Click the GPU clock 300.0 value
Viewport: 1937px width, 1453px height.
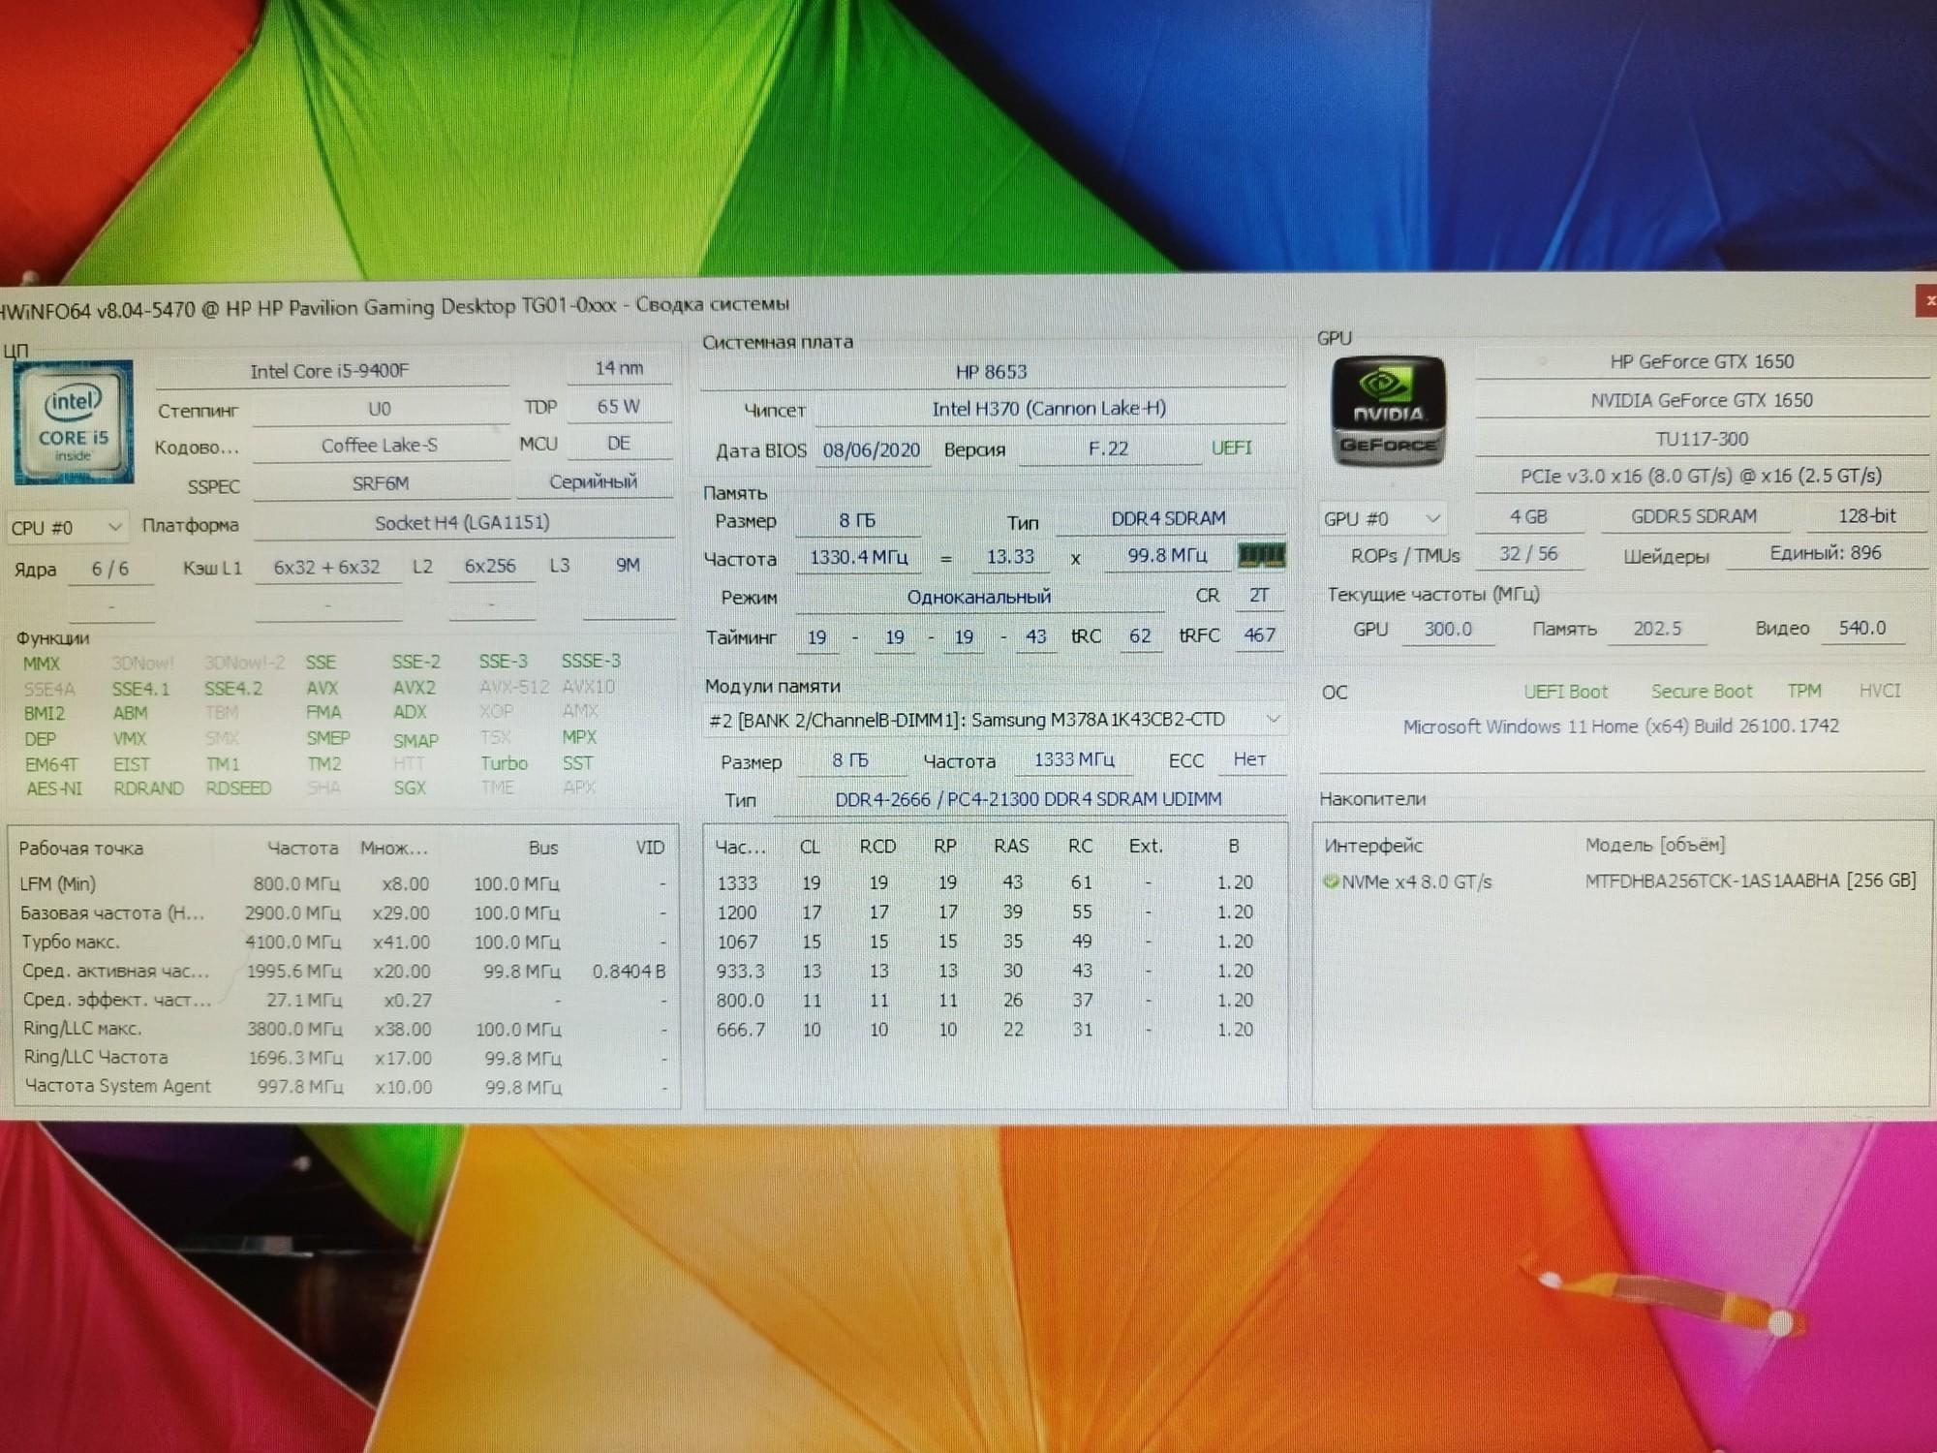[1449, 630]
